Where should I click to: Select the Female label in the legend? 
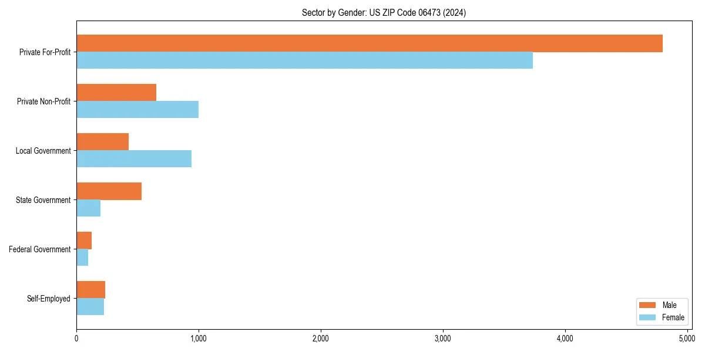pyautogui.click(x=673, y=317)
